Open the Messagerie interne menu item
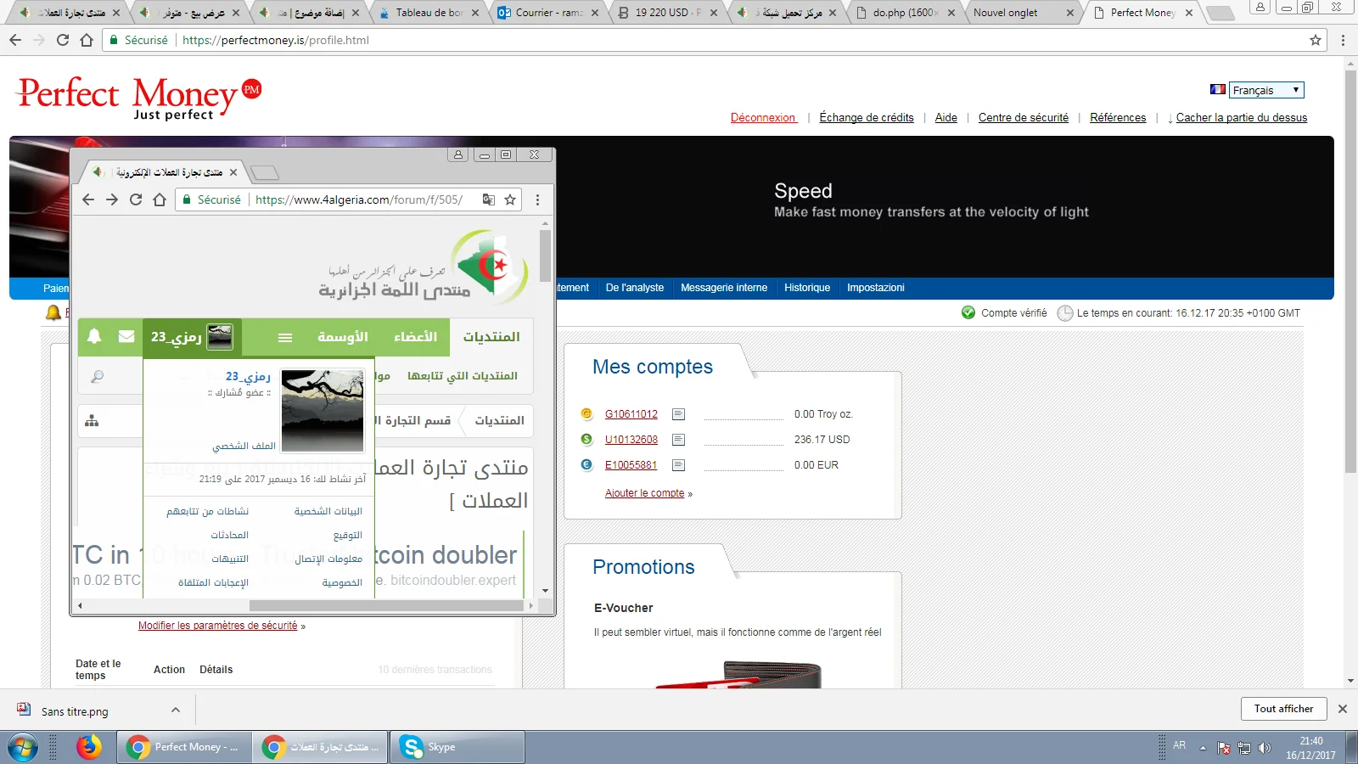The height and width of the screenshot is (764, 1358). coord(723,288)
